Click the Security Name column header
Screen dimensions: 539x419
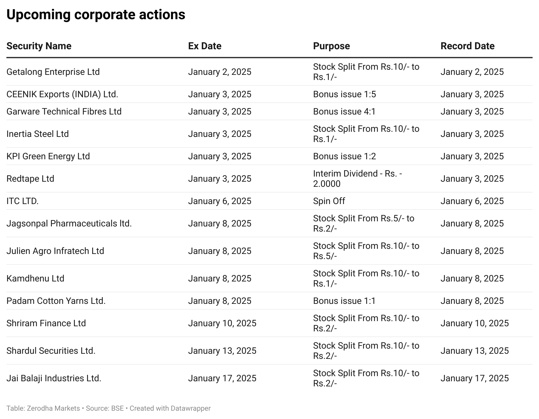(x=39, y=46)
